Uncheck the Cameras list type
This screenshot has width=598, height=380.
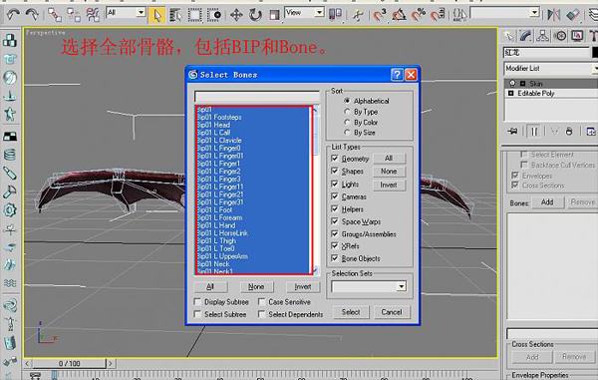click(335, 196)
